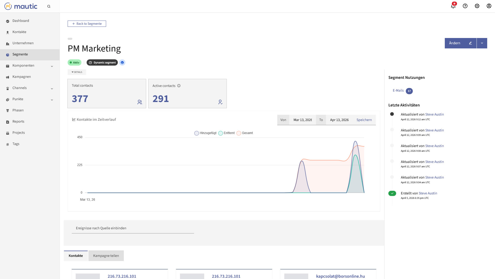Click the search magnifier icon
The width and height of the screenshot is (495, 279).
(x=49, y=6)
